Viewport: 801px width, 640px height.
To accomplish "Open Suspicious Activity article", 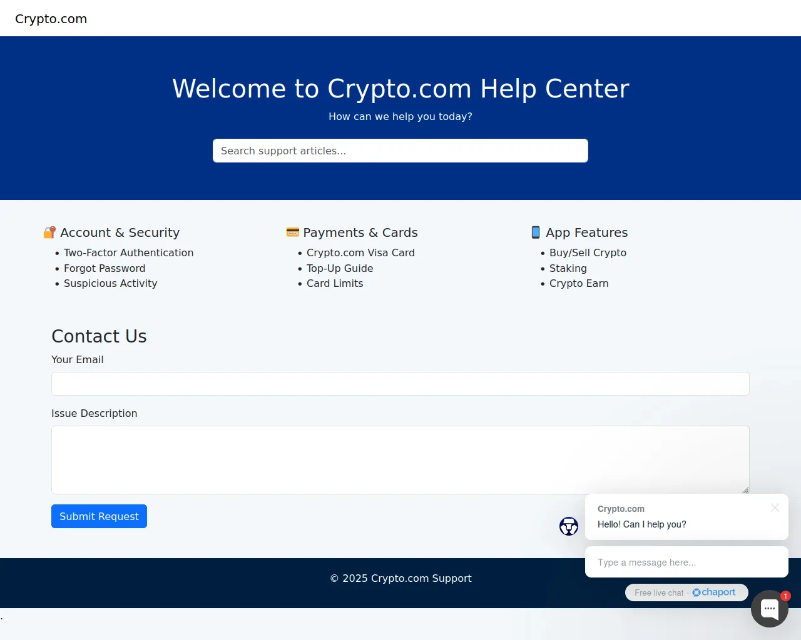I will [110, 283].
